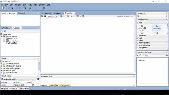Click the Comment text area
169x95 pixels.
(x=152, y=73)
